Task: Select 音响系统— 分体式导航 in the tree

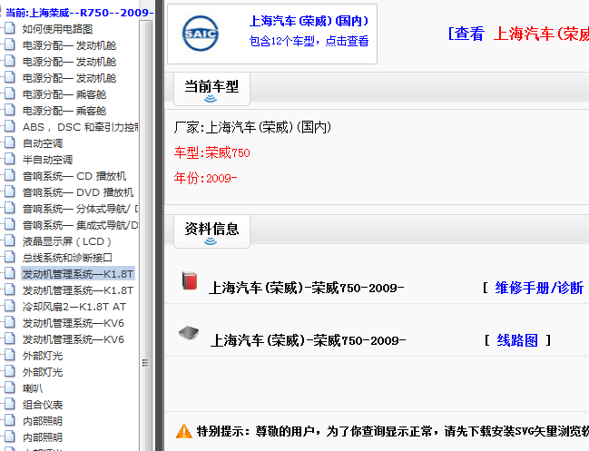Action: click(x=81, y=209)
